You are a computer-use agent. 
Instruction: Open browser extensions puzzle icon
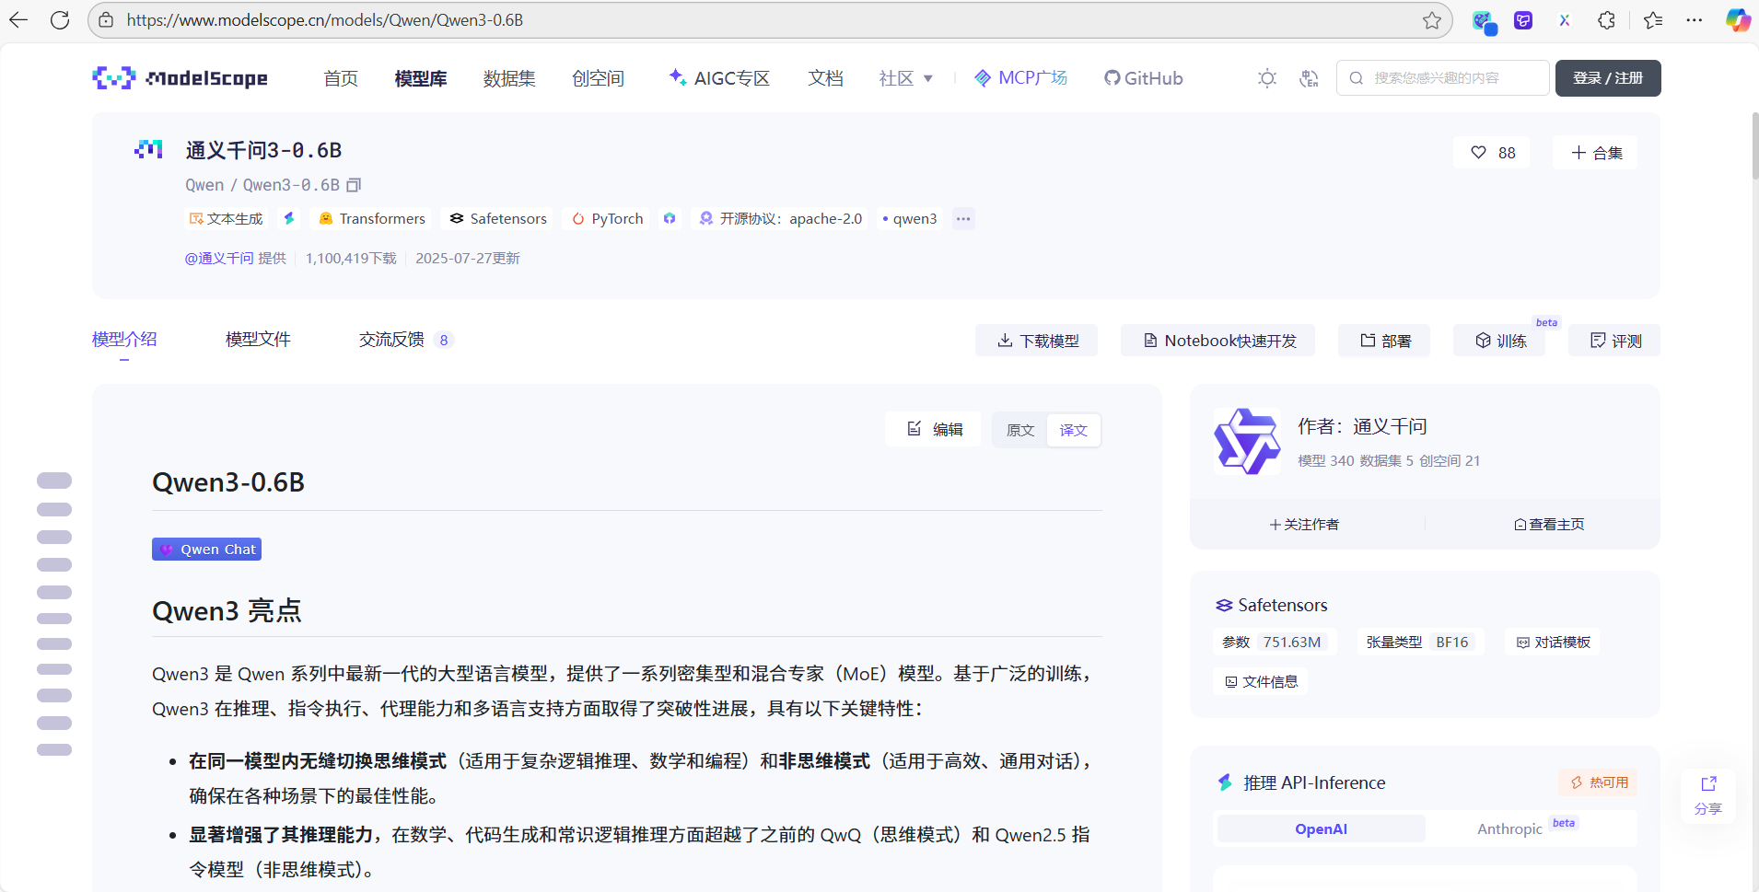click(1606, 20)
